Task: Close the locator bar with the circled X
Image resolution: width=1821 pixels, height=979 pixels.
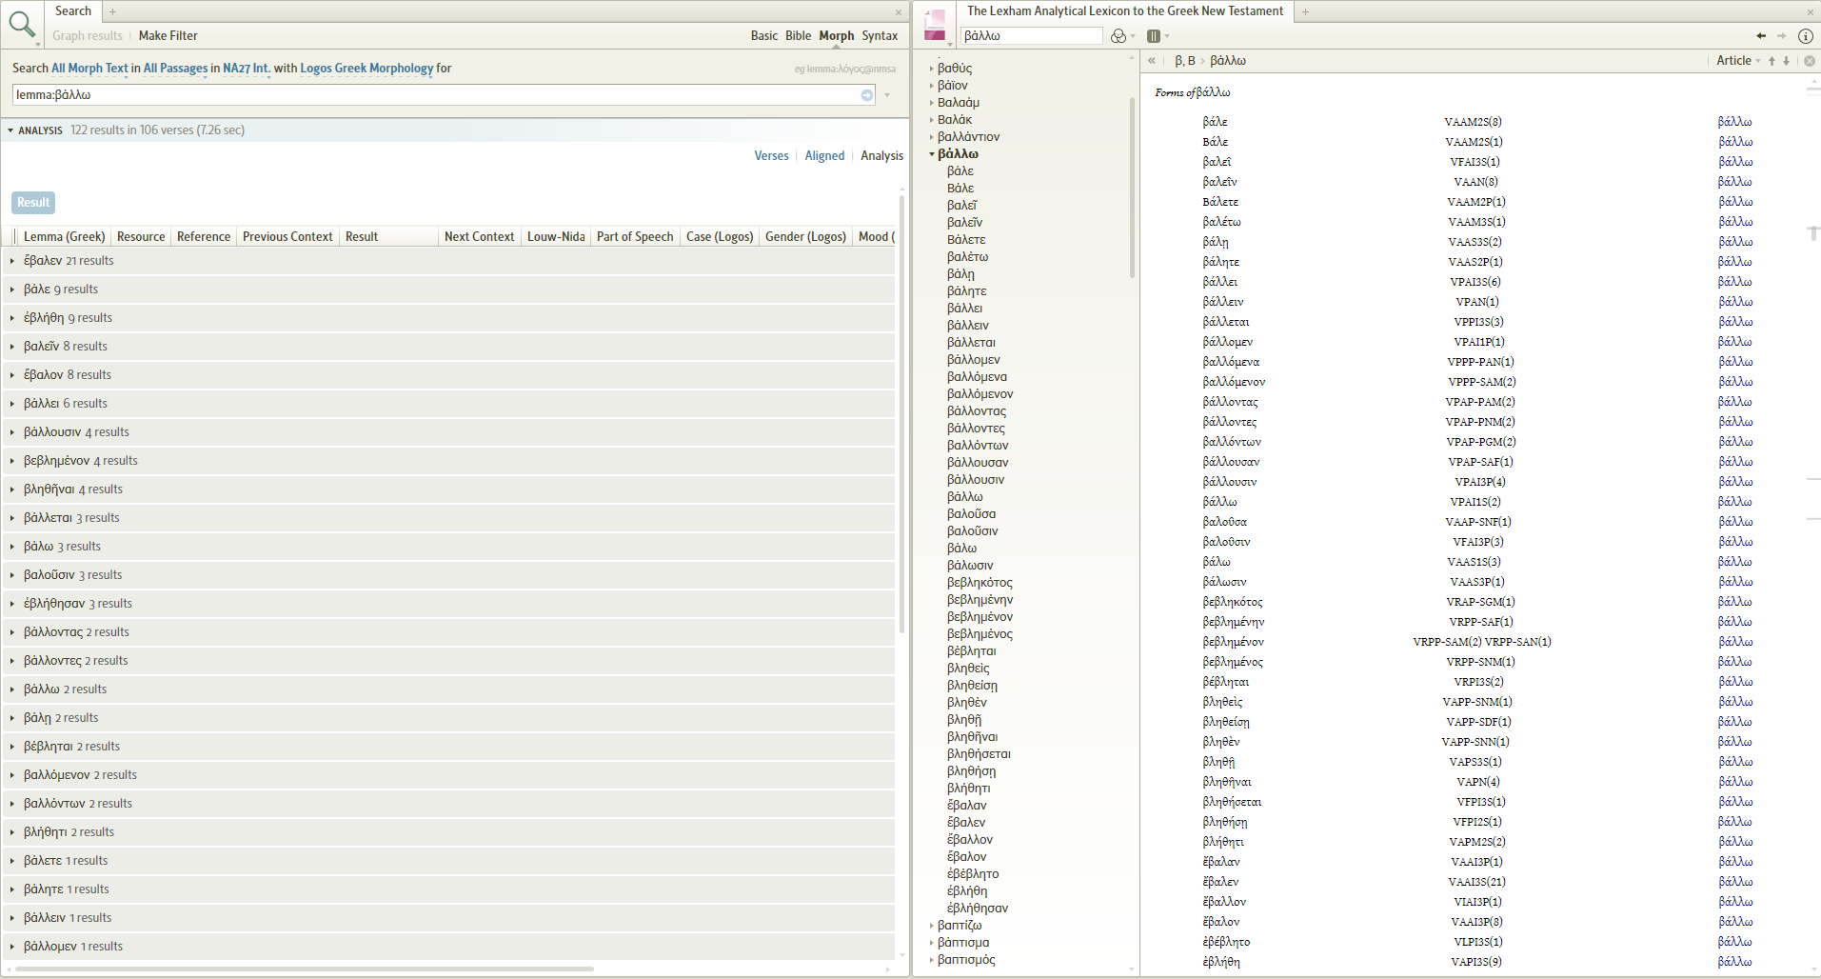Action: tap(1810, 61)
